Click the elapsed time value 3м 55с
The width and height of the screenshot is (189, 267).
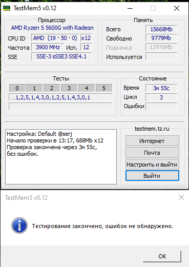click(161, 88)
